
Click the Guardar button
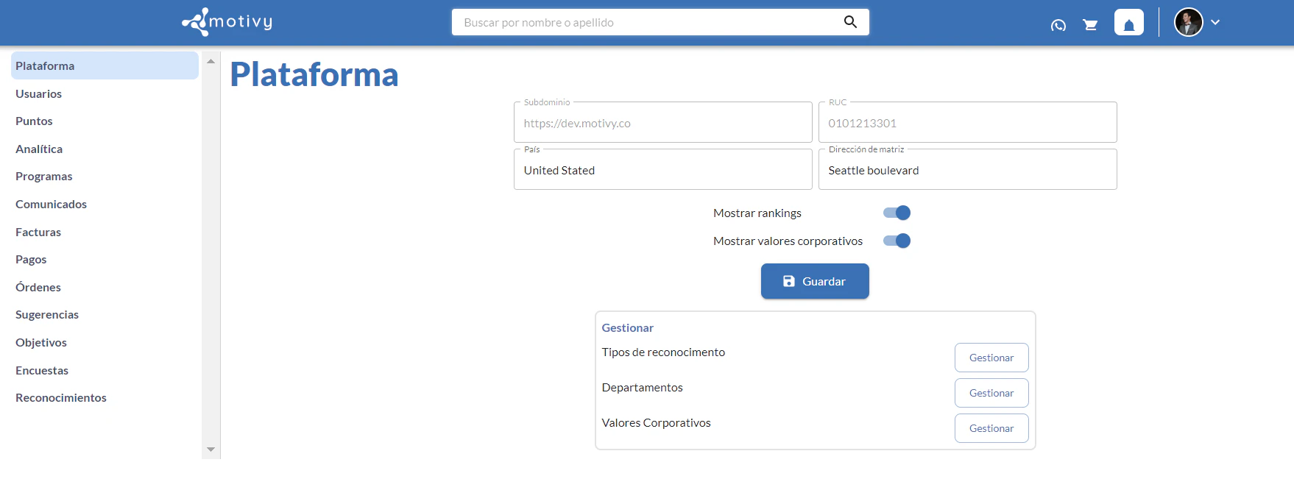pos(815,281)
